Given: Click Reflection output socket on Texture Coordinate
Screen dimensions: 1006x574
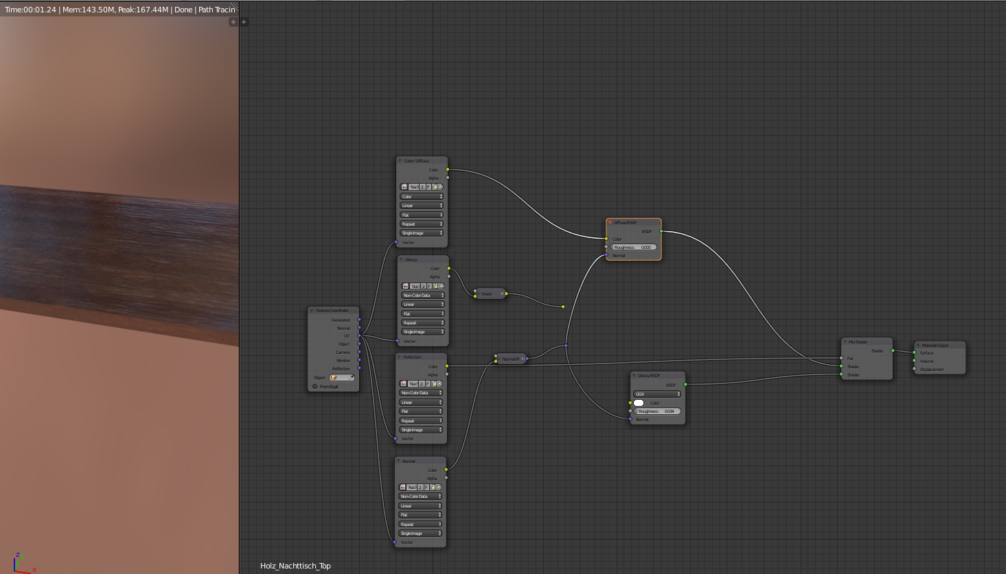Looking at the screenshot, I should pyautogui.click(x=359, y=368).
